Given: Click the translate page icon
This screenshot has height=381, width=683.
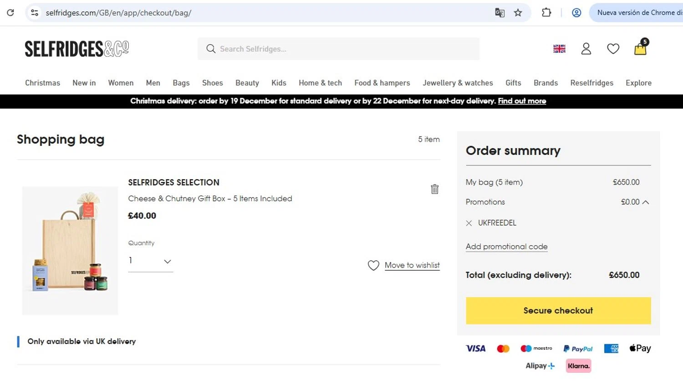Looking at the screenshot, I should [500, 13].
